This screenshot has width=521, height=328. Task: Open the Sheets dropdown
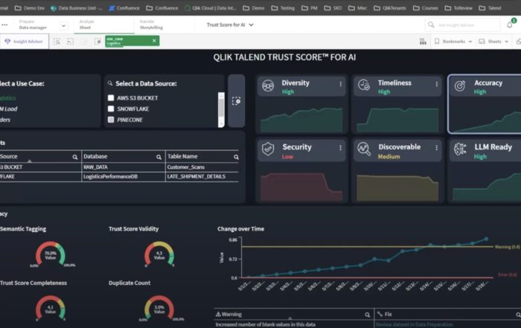(x=493, y=42)
